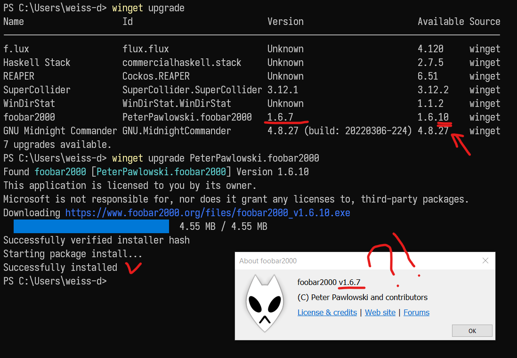Click the 'Source' column header
Screen dimensions: 517x358
pyautogui.click(x=485, y=22)
